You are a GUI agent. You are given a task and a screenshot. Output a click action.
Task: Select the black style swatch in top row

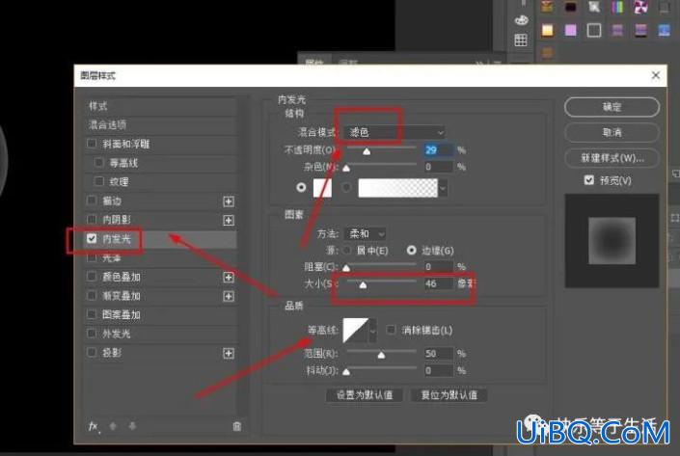coord(571,7)
